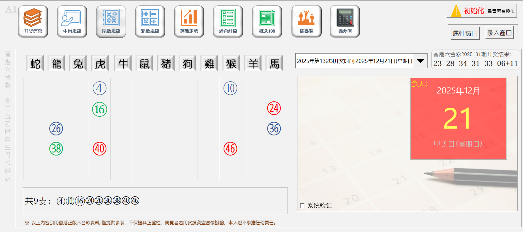This screenshot has width=523, height=232.
Task: Click the 馬 zodiac button
Action: tap(274, 63)
